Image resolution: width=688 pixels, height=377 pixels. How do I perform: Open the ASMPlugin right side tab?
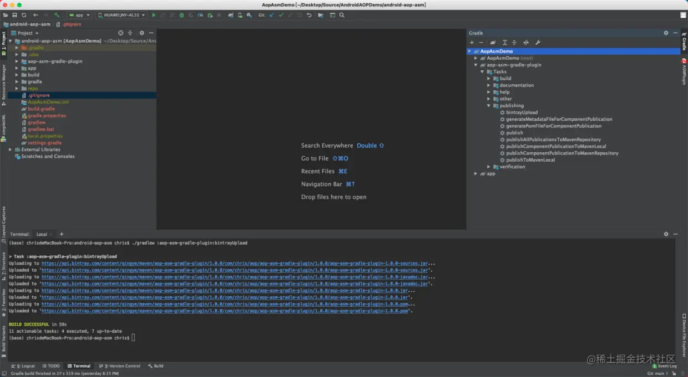click(684, 72)
